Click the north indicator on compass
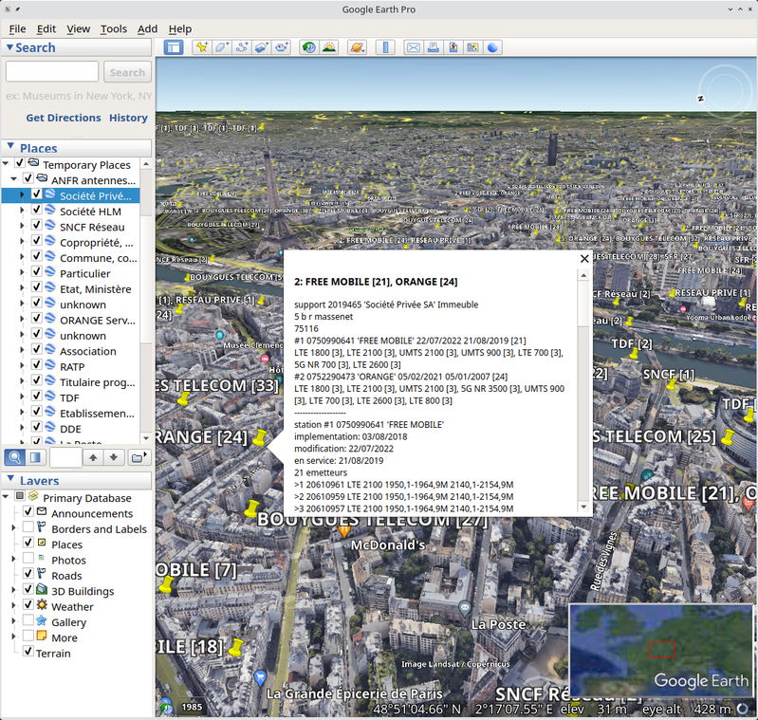 tap(700, 99)
